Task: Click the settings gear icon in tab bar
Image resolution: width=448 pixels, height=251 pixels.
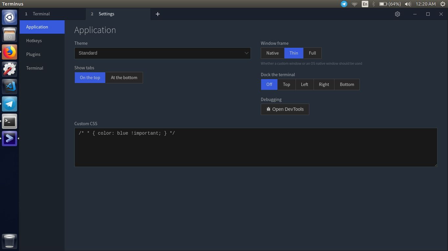Action: 397,14
